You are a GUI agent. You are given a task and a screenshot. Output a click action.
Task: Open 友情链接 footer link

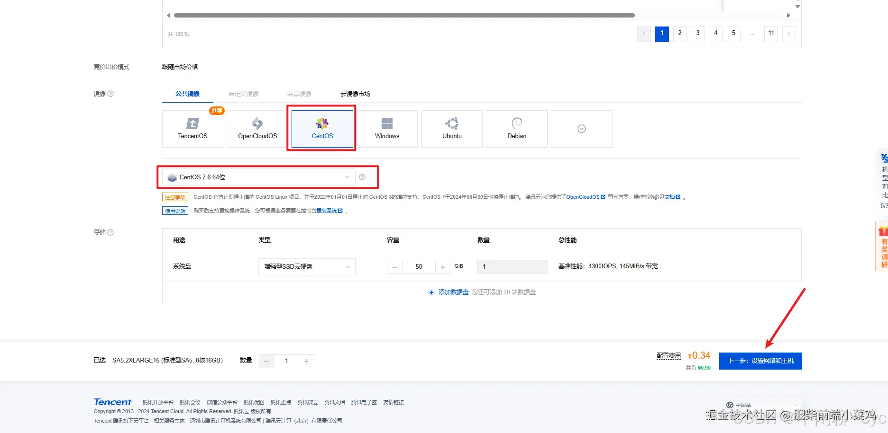394,402
